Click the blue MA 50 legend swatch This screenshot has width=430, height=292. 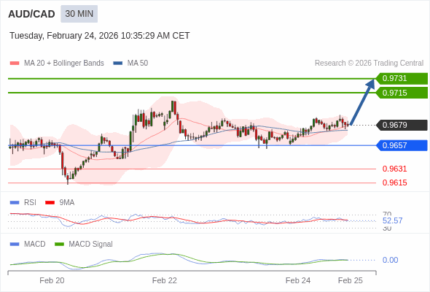point(118,64)
